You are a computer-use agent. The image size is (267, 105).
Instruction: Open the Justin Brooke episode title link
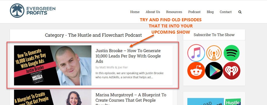[x=128, y=56]
